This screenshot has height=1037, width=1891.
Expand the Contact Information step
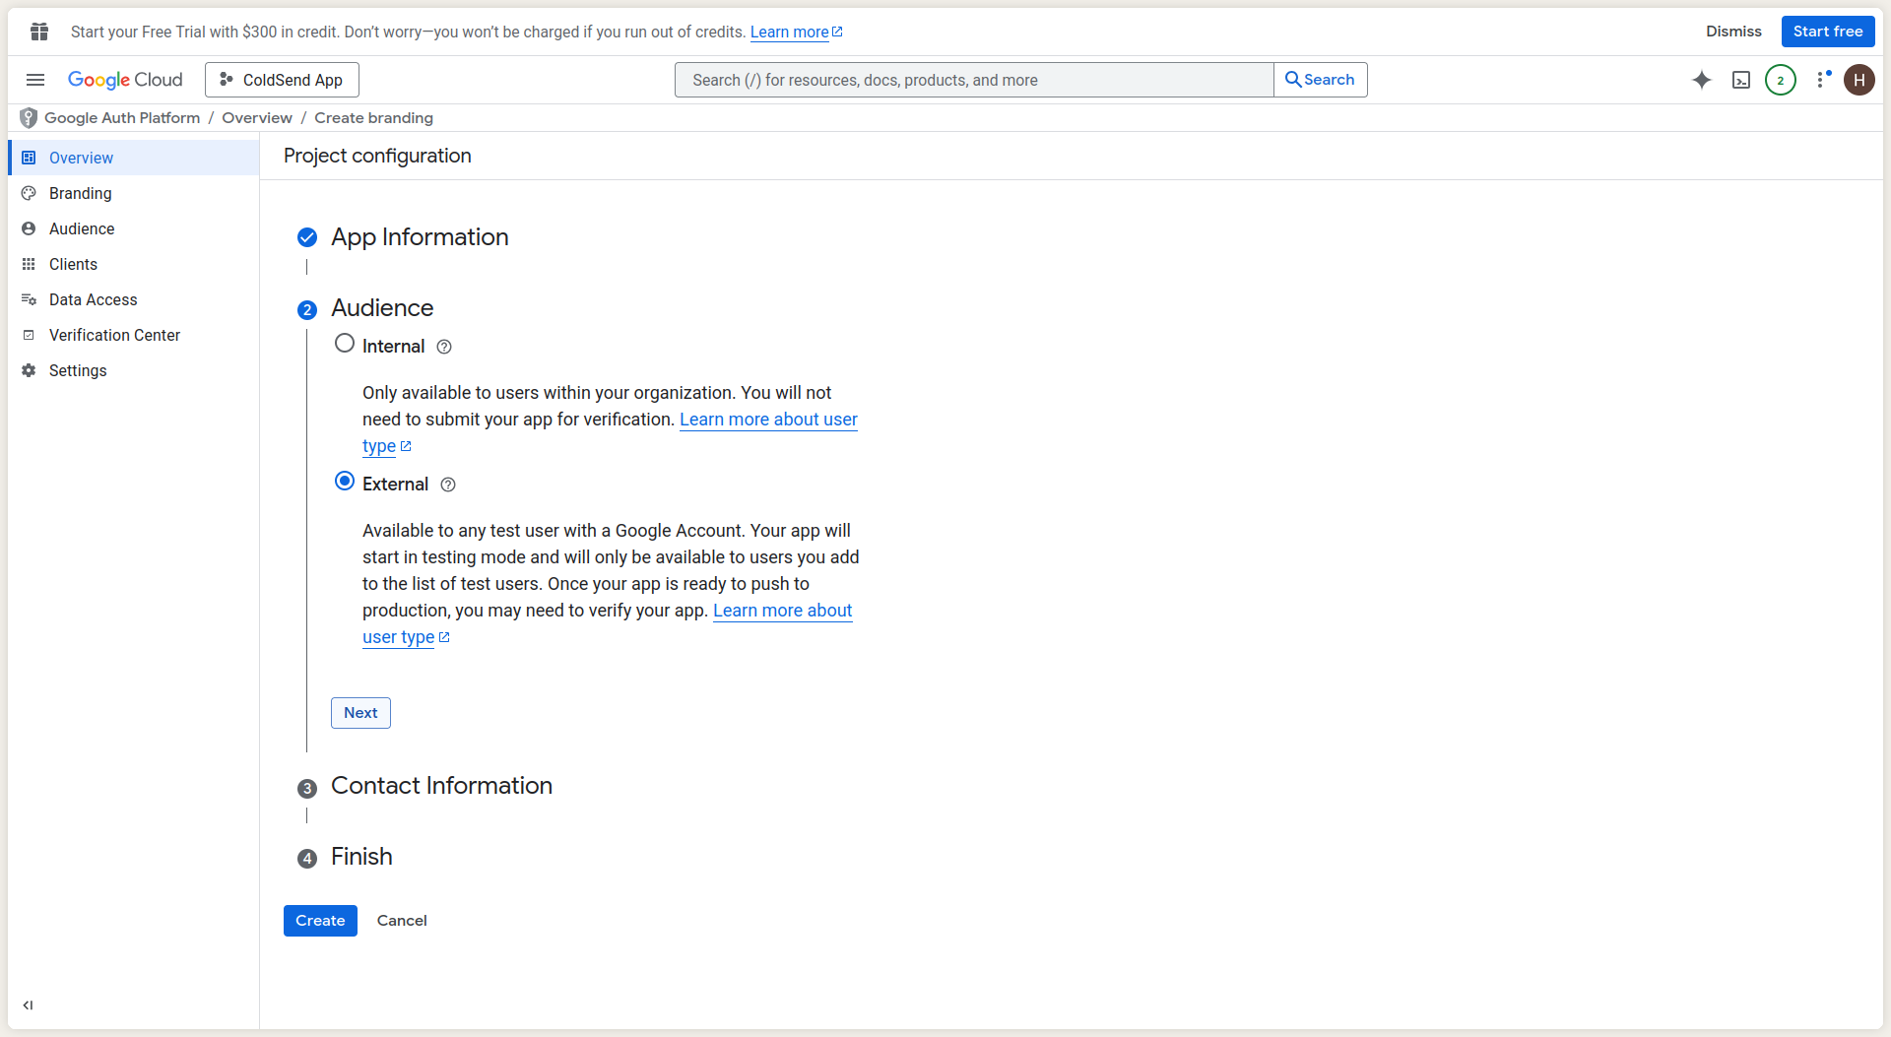click(x=441, y=786)
